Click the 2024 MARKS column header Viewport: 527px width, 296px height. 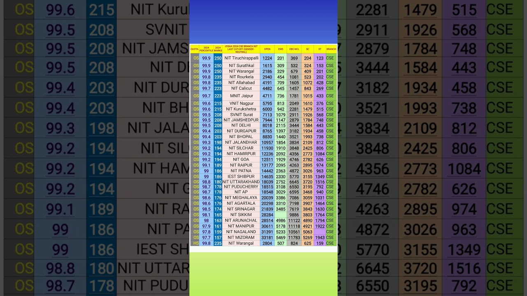coord(218,49)
